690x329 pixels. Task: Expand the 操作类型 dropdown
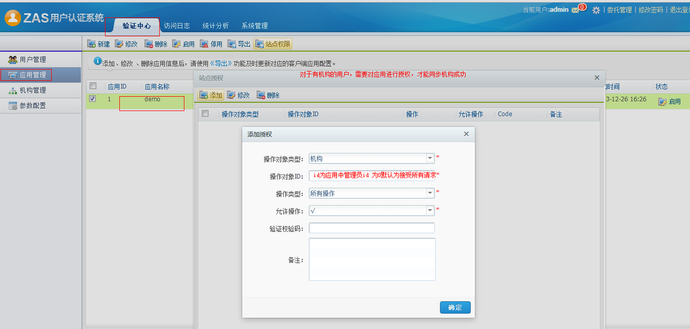point(430,193)
